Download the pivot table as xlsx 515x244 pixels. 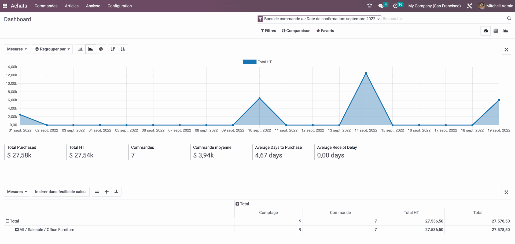click(116, 192)
